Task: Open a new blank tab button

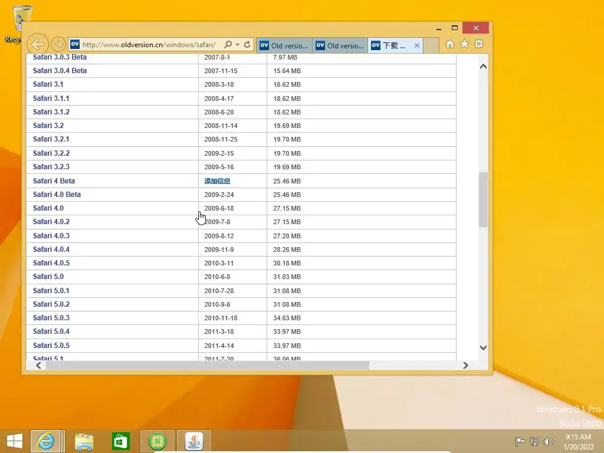Action: 431,45
